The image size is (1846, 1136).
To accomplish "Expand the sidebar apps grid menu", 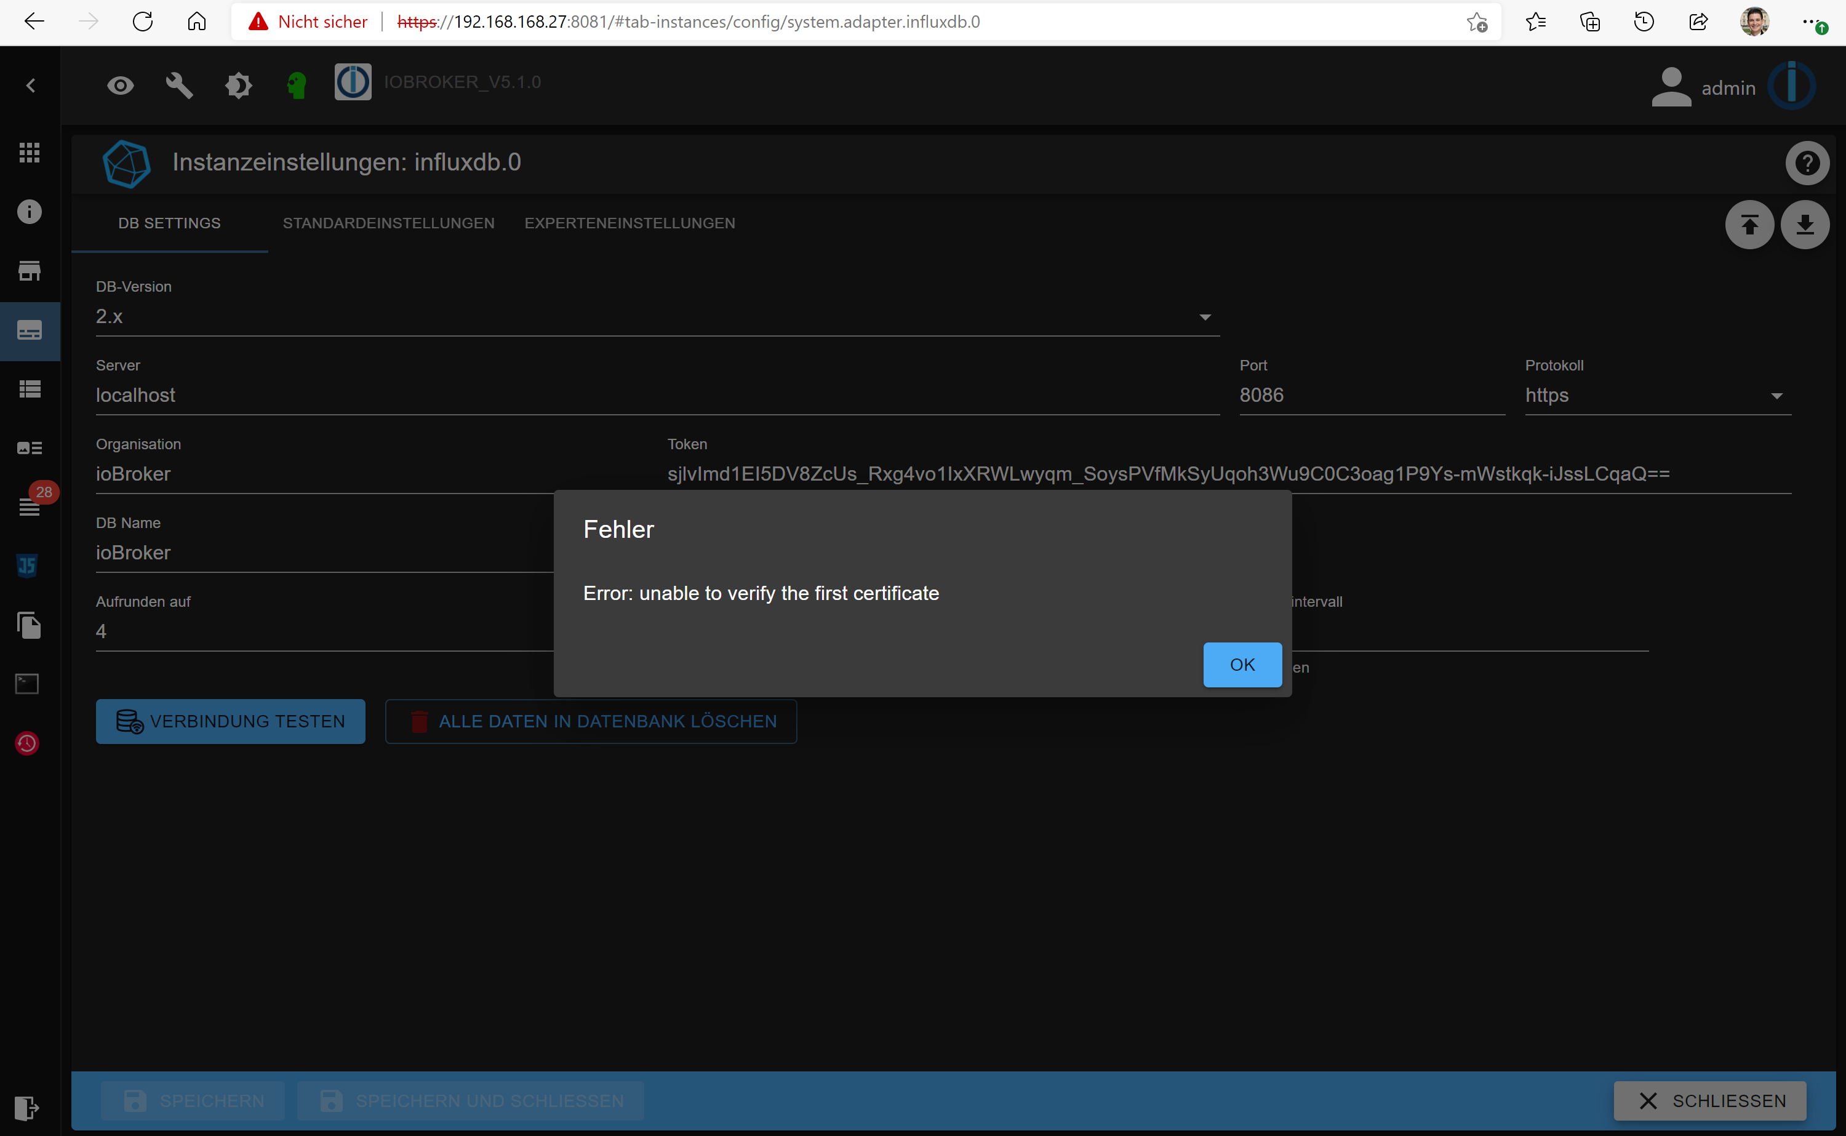I will tap(30, 153).
